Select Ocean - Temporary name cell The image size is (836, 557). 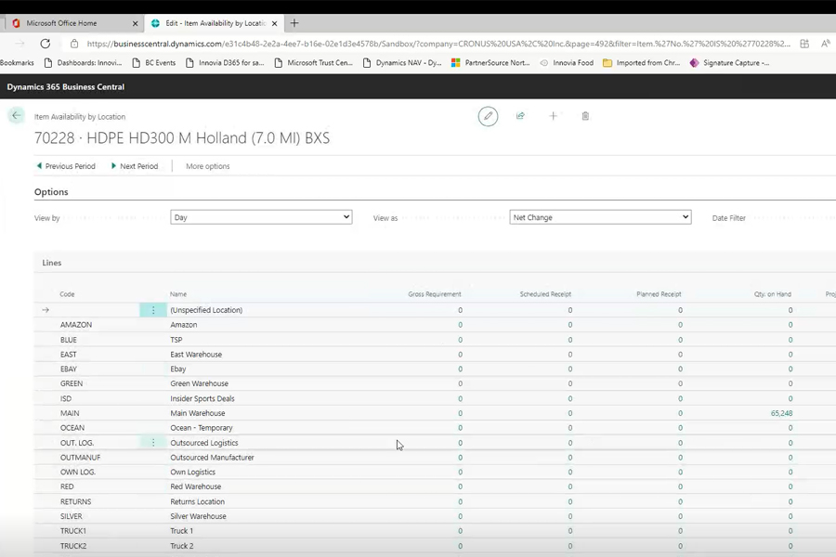(202, 428)
